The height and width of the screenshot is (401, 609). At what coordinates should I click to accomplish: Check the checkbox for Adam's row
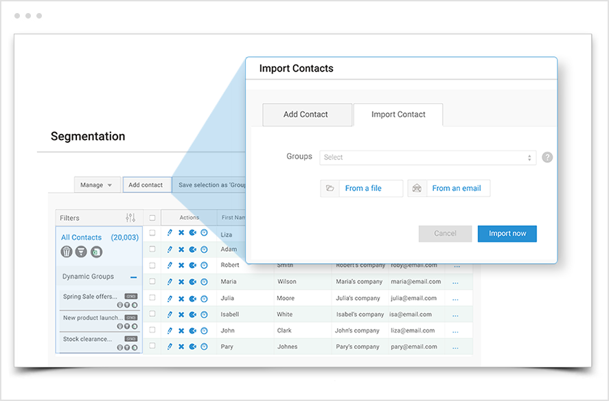click(152, 249)
